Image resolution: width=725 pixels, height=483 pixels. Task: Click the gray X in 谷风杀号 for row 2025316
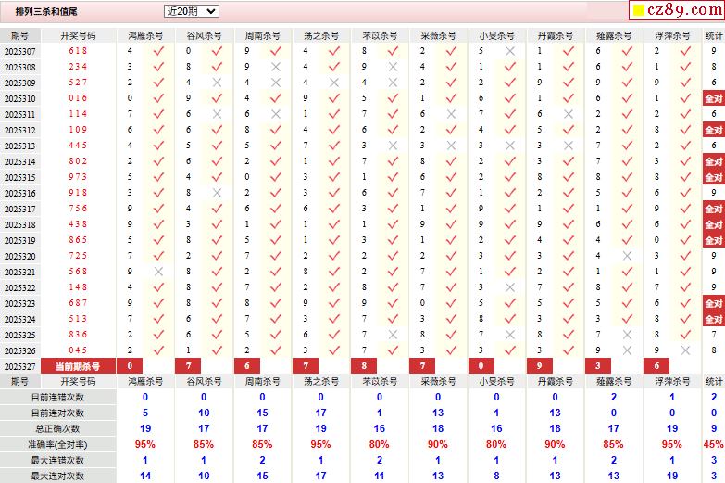tap(217, 193)
